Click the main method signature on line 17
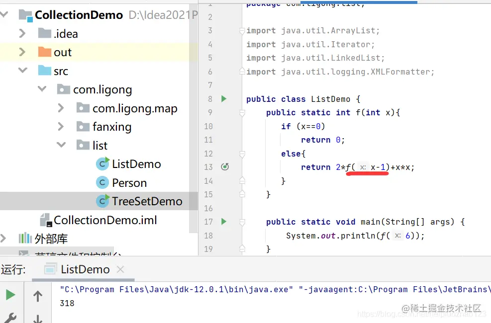This screenshot has width=491, height=323. tap(366, 222)
